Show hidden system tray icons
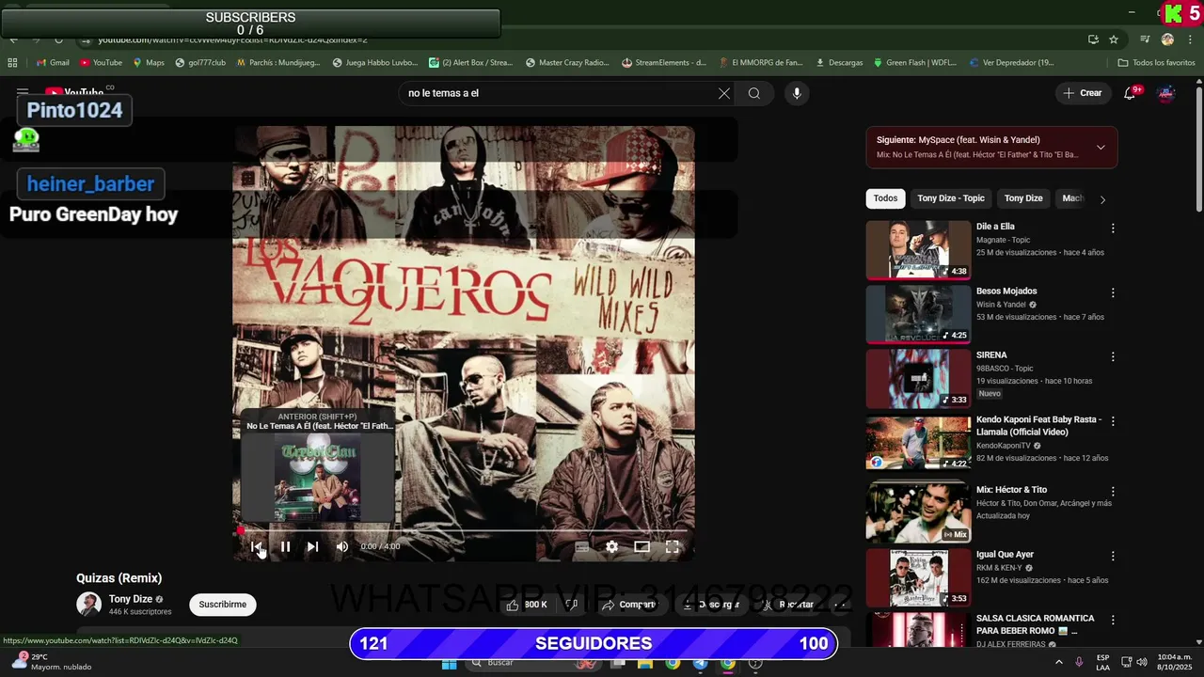 click(1058, 663)
